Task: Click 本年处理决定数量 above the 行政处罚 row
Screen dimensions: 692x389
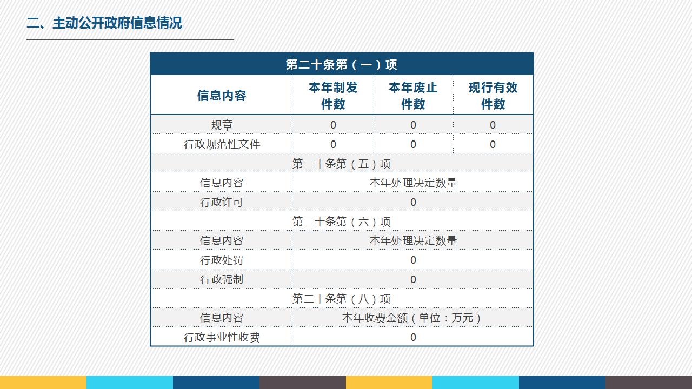Action: pyautogui.click(x=414, y=241)
